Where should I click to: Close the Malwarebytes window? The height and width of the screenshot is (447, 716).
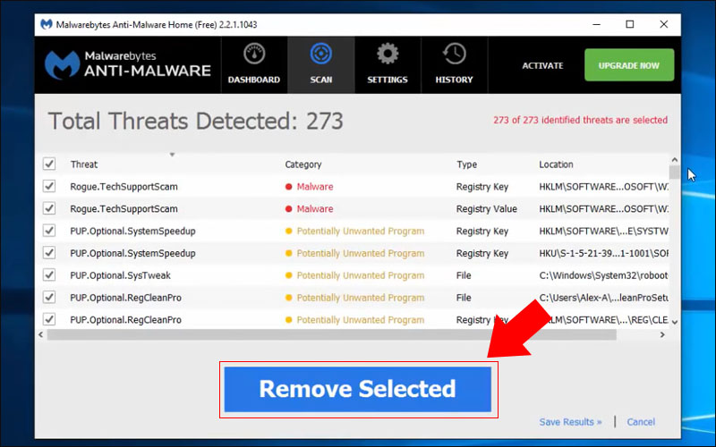coord(664,24)
